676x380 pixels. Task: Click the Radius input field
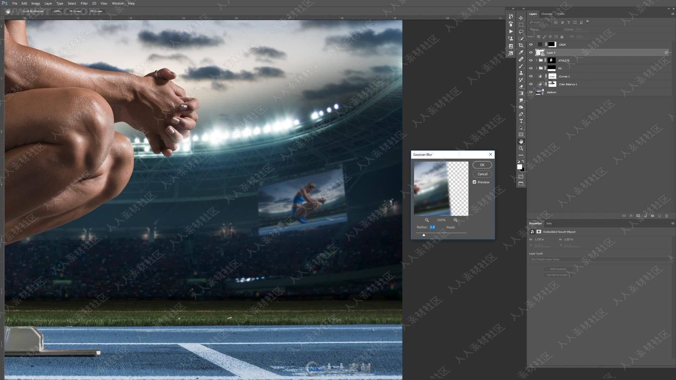tap(436, 227)
